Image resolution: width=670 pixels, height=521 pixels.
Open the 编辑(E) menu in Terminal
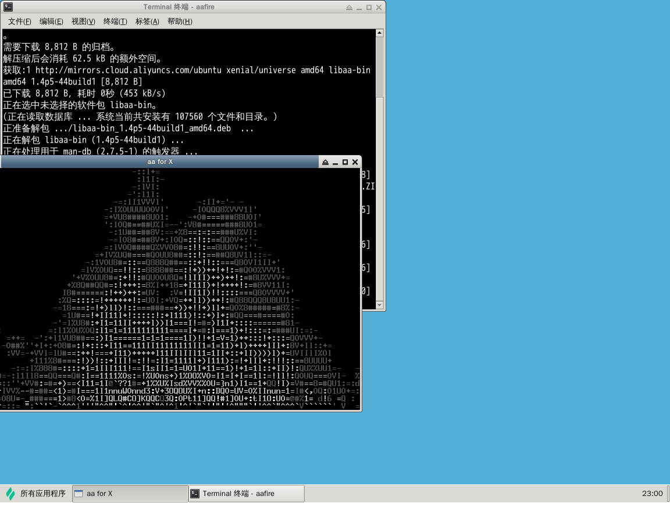51,22
